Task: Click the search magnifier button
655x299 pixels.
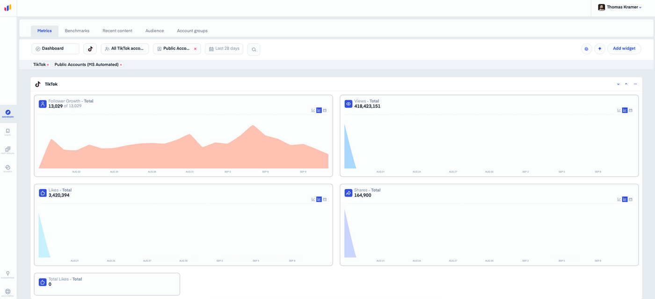Action: tap(254, 49)
